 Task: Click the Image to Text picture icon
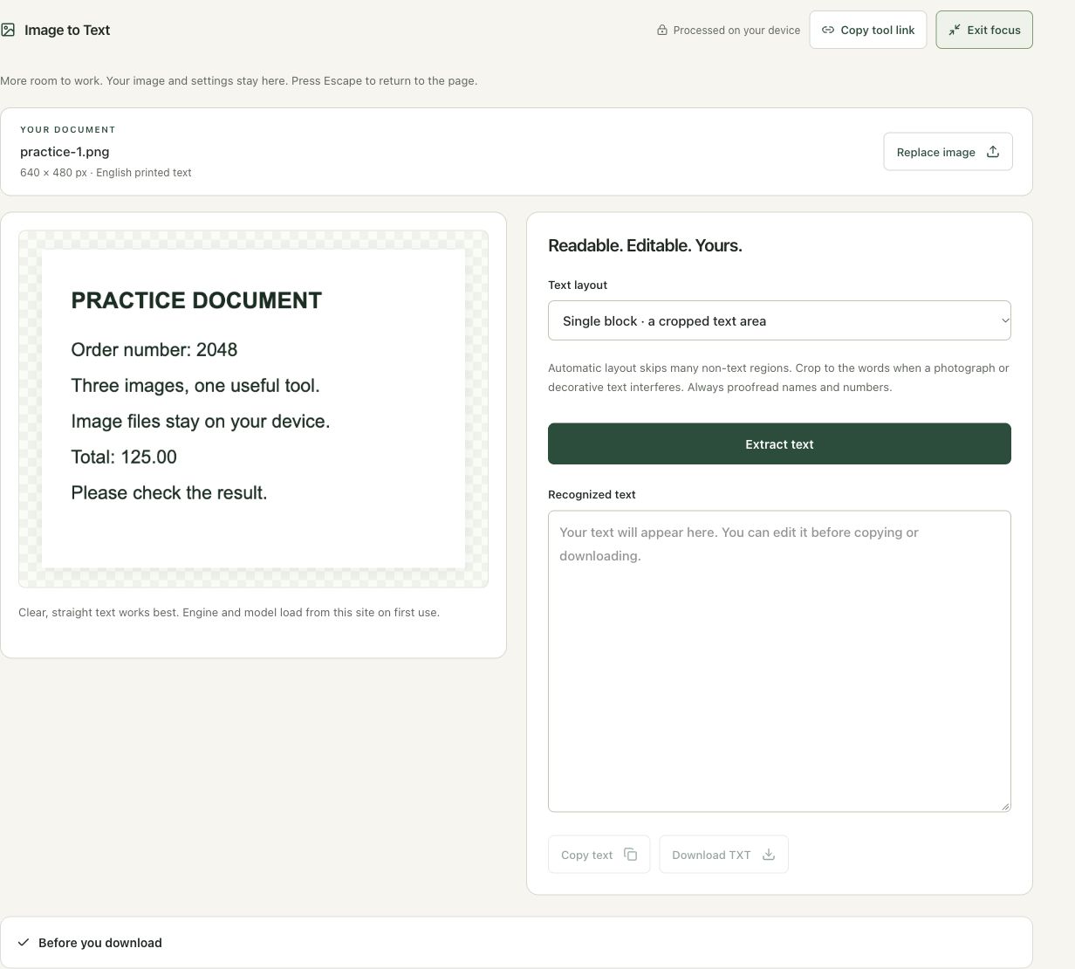click(8, 30)
